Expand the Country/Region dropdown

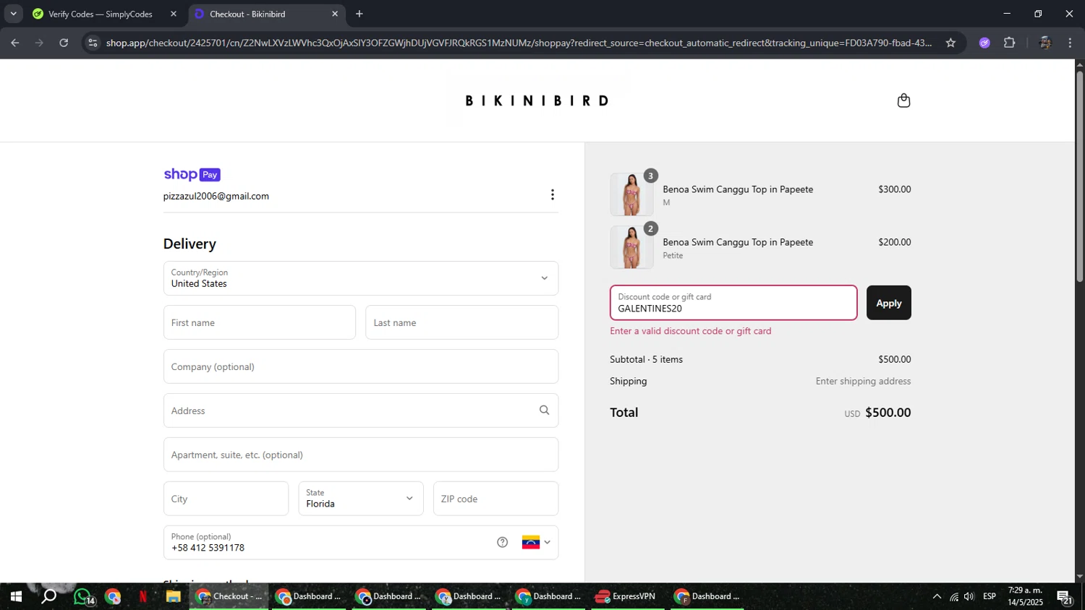361,278
